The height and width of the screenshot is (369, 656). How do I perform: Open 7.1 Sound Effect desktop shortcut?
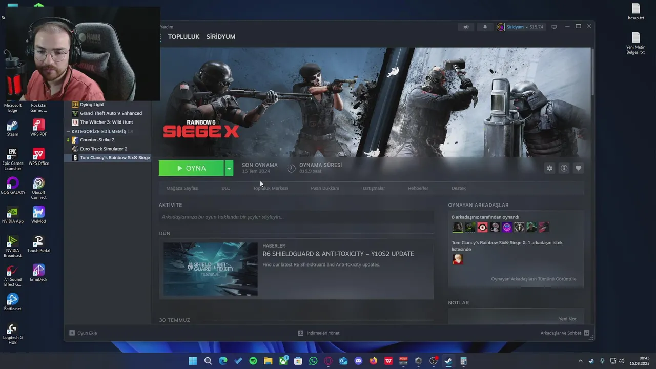tap(13, 276)
